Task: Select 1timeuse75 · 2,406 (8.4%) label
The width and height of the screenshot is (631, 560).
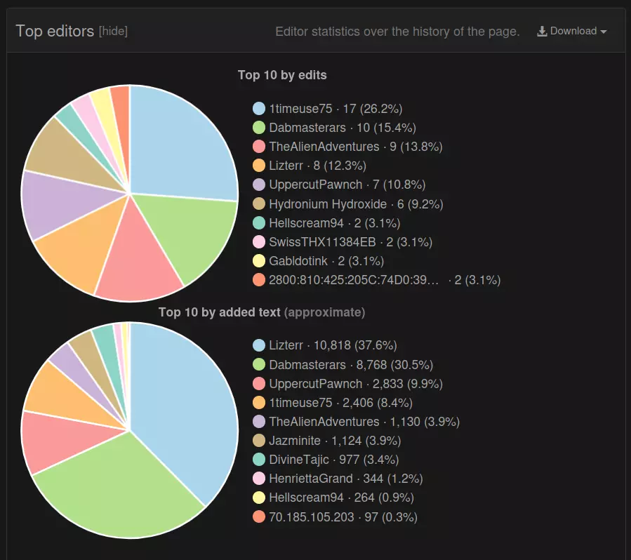Action: coord(341,402)
